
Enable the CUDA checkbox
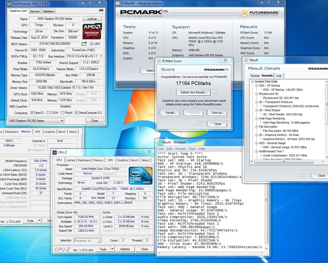[x=48, y=112]
